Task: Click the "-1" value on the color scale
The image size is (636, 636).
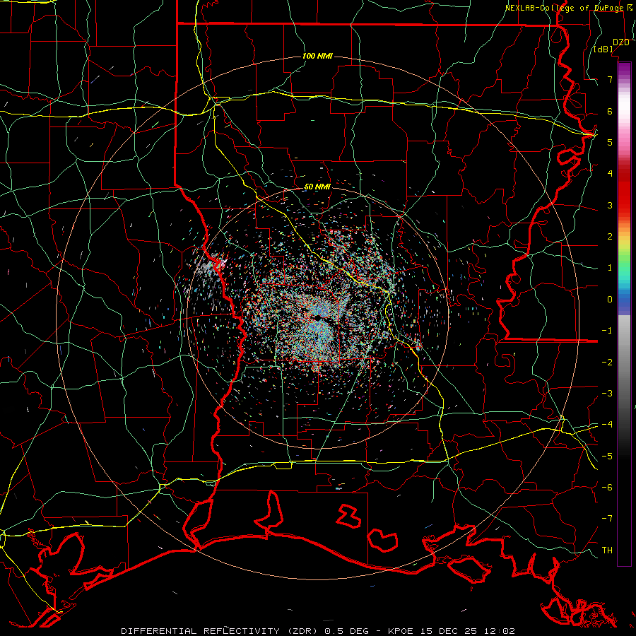Action: (x=607, y=331)
